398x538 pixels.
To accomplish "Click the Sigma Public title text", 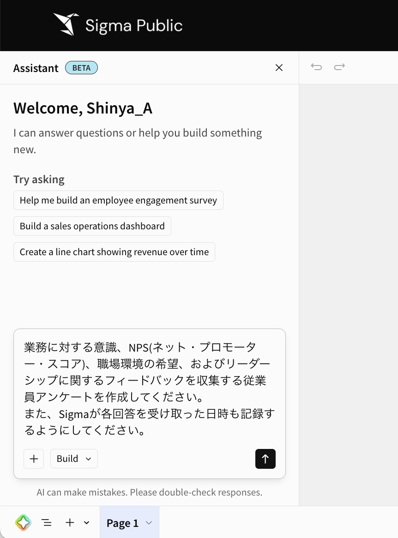I will (x=133, y=26).
